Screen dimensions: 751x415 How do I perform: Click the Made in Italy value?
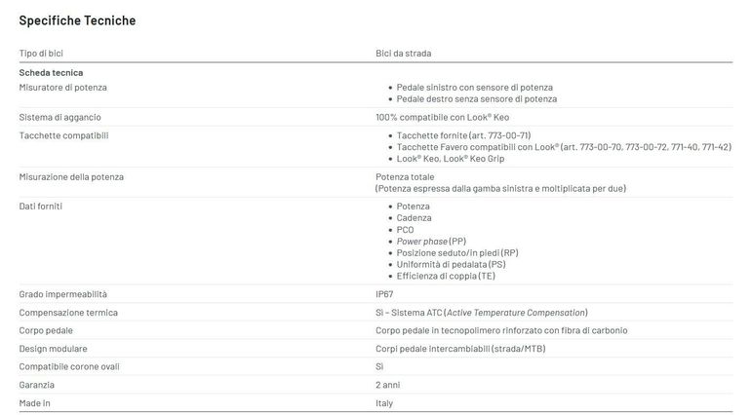(384, 403)
